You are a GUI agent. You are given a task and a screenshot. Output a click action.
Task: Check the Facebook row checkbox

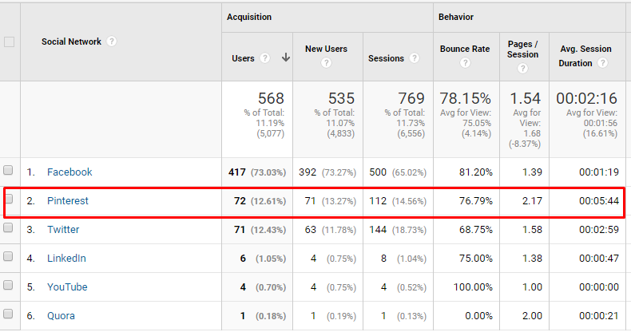[x=8, y=171]
